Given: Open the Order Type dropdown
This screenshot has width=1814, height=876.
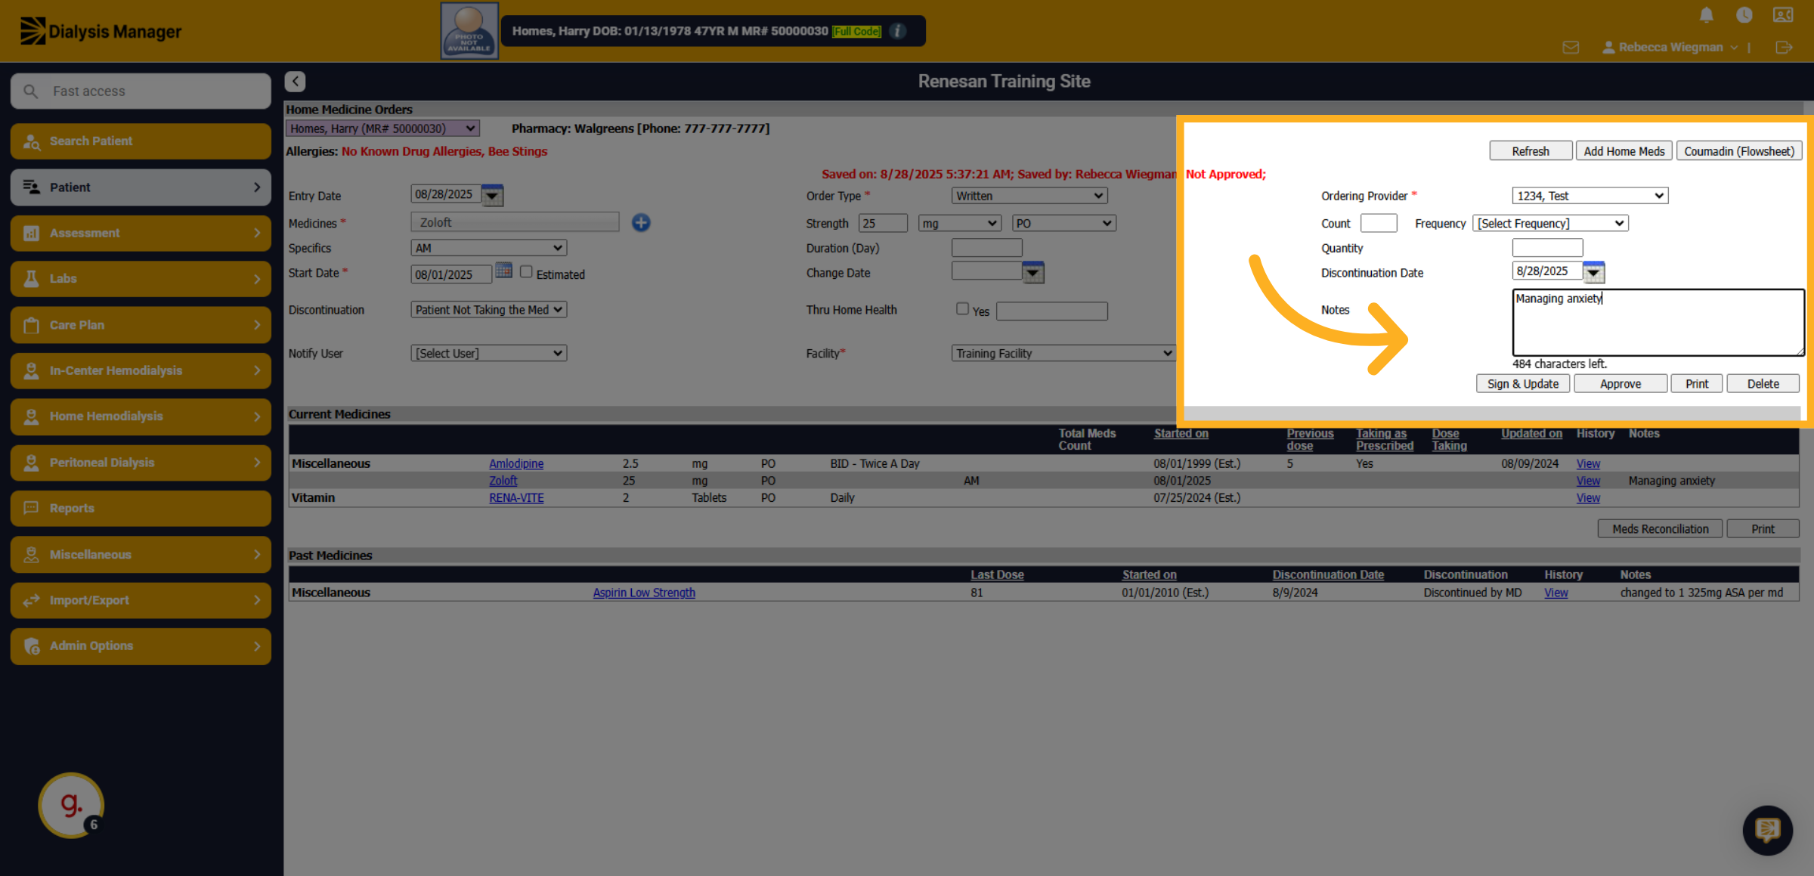Looking at the screenshot, I should (1029, 196).
